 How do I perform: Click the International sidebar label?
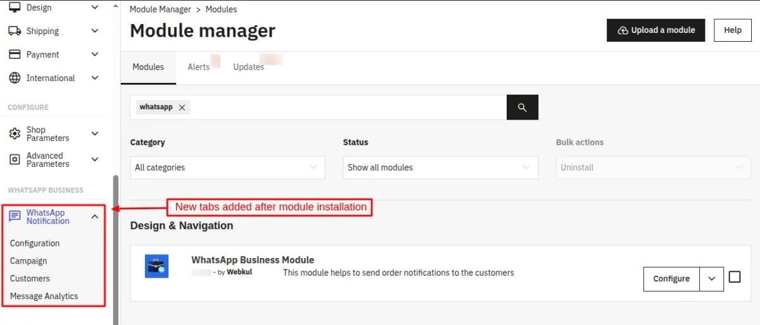[x=51, y=78]
